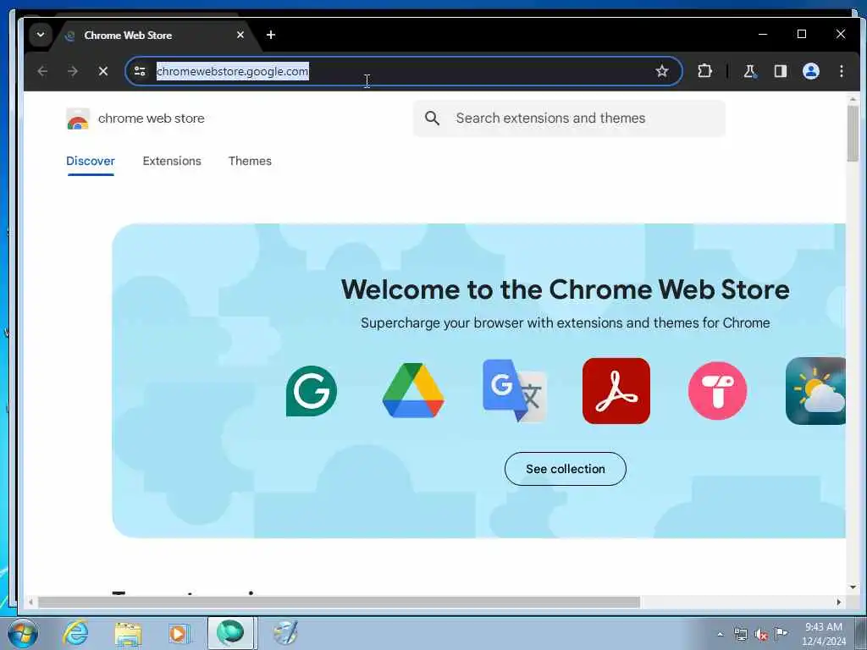The height and width of the screenshot is (650, 867).
Task: Minimize the Chrome window
Action: coord(763,34)
